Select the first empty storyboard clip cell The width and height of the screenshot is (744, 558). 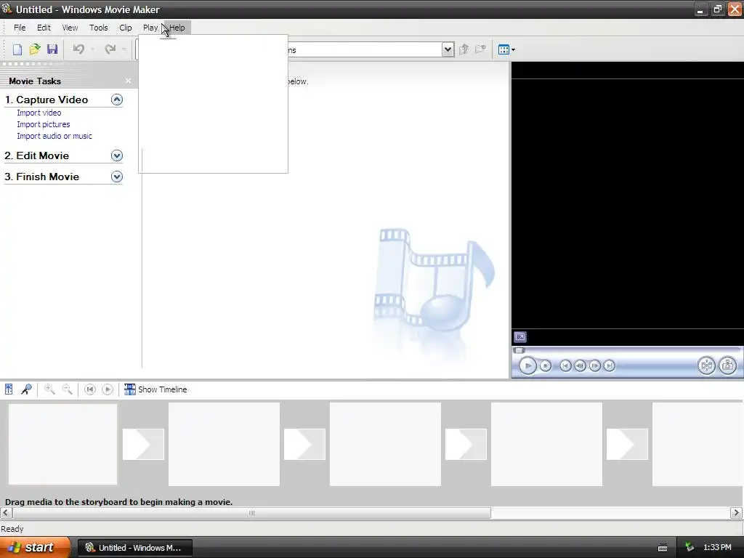pyautogui.click(x=62, y=444)
